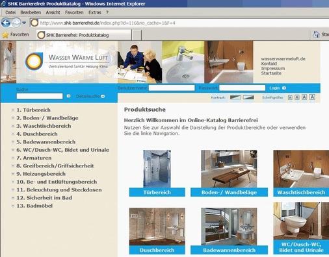
Task: Open the Impressum link
Action: pyautogui.click(x=273, y=68)
